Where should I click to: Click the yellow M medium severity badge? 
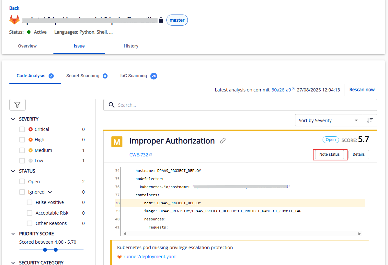(x=117, y=142)
